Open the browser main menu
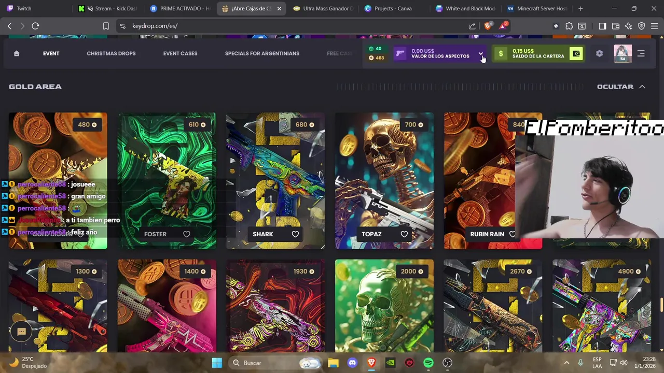664x373 pixels. (655, 26)
